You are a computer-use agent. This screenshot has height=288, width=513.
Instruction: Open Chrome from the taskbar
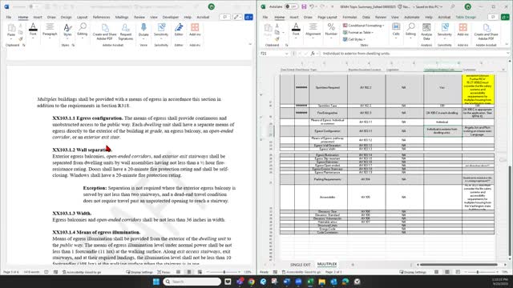[x=251, y=282]
